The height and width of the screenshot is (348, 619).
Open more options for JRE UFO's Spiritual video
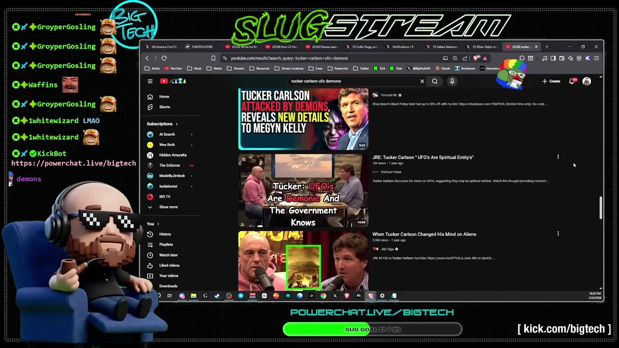coord(558,157)
